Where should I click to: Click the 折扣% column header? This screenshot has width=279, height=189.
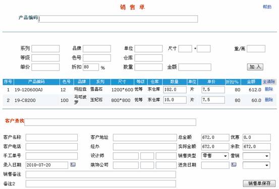click(x=233, y=82)
